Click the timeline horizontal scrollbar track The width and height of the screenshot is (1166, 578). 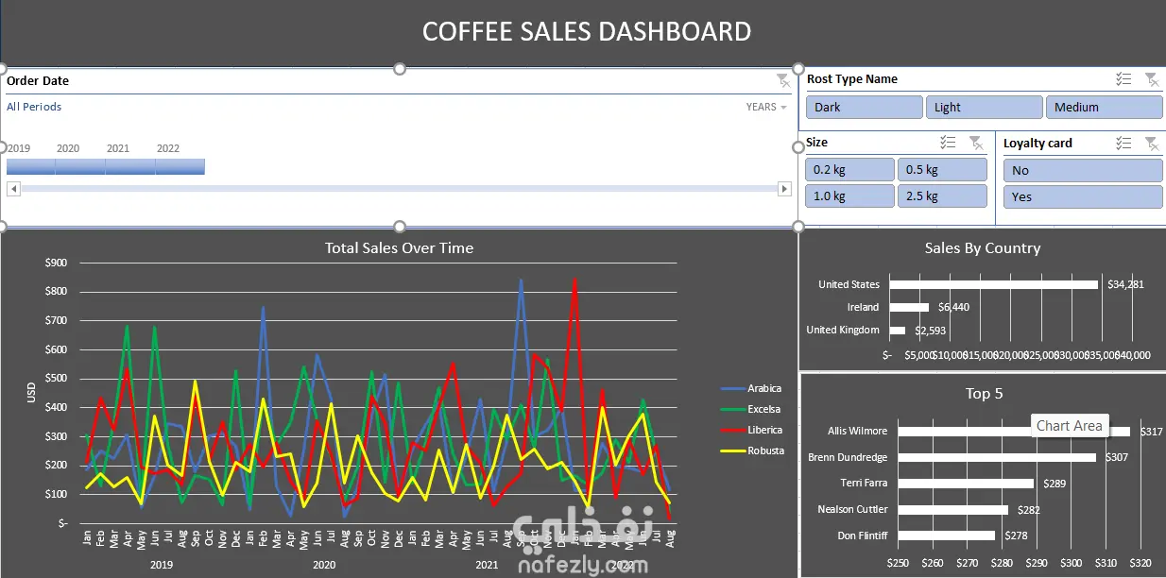pyautogui.click(x=399, y=189)
